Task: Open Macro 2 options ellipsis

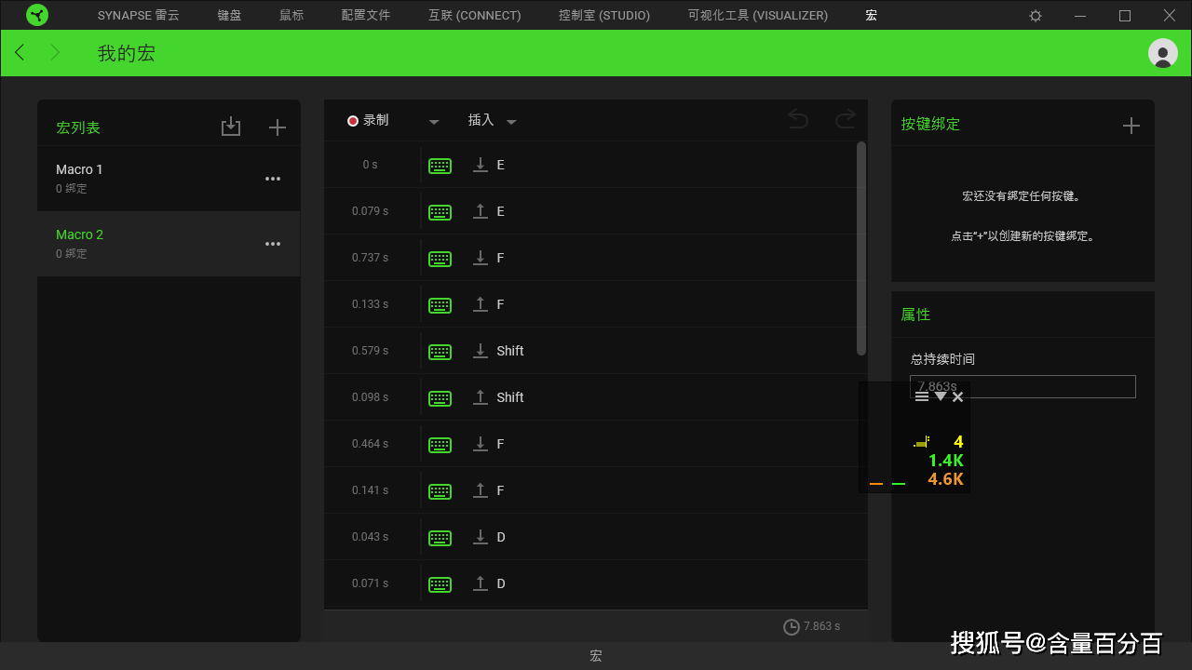Action: (273, 244)
